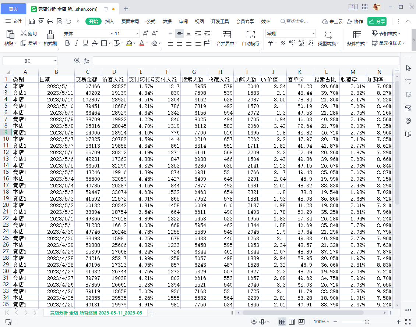Click the Cut (剪切) scissors icon

[x=24, y=33]
